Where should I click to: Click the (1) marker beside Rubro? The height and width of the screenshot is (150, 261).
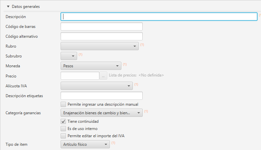coord(142,45)
